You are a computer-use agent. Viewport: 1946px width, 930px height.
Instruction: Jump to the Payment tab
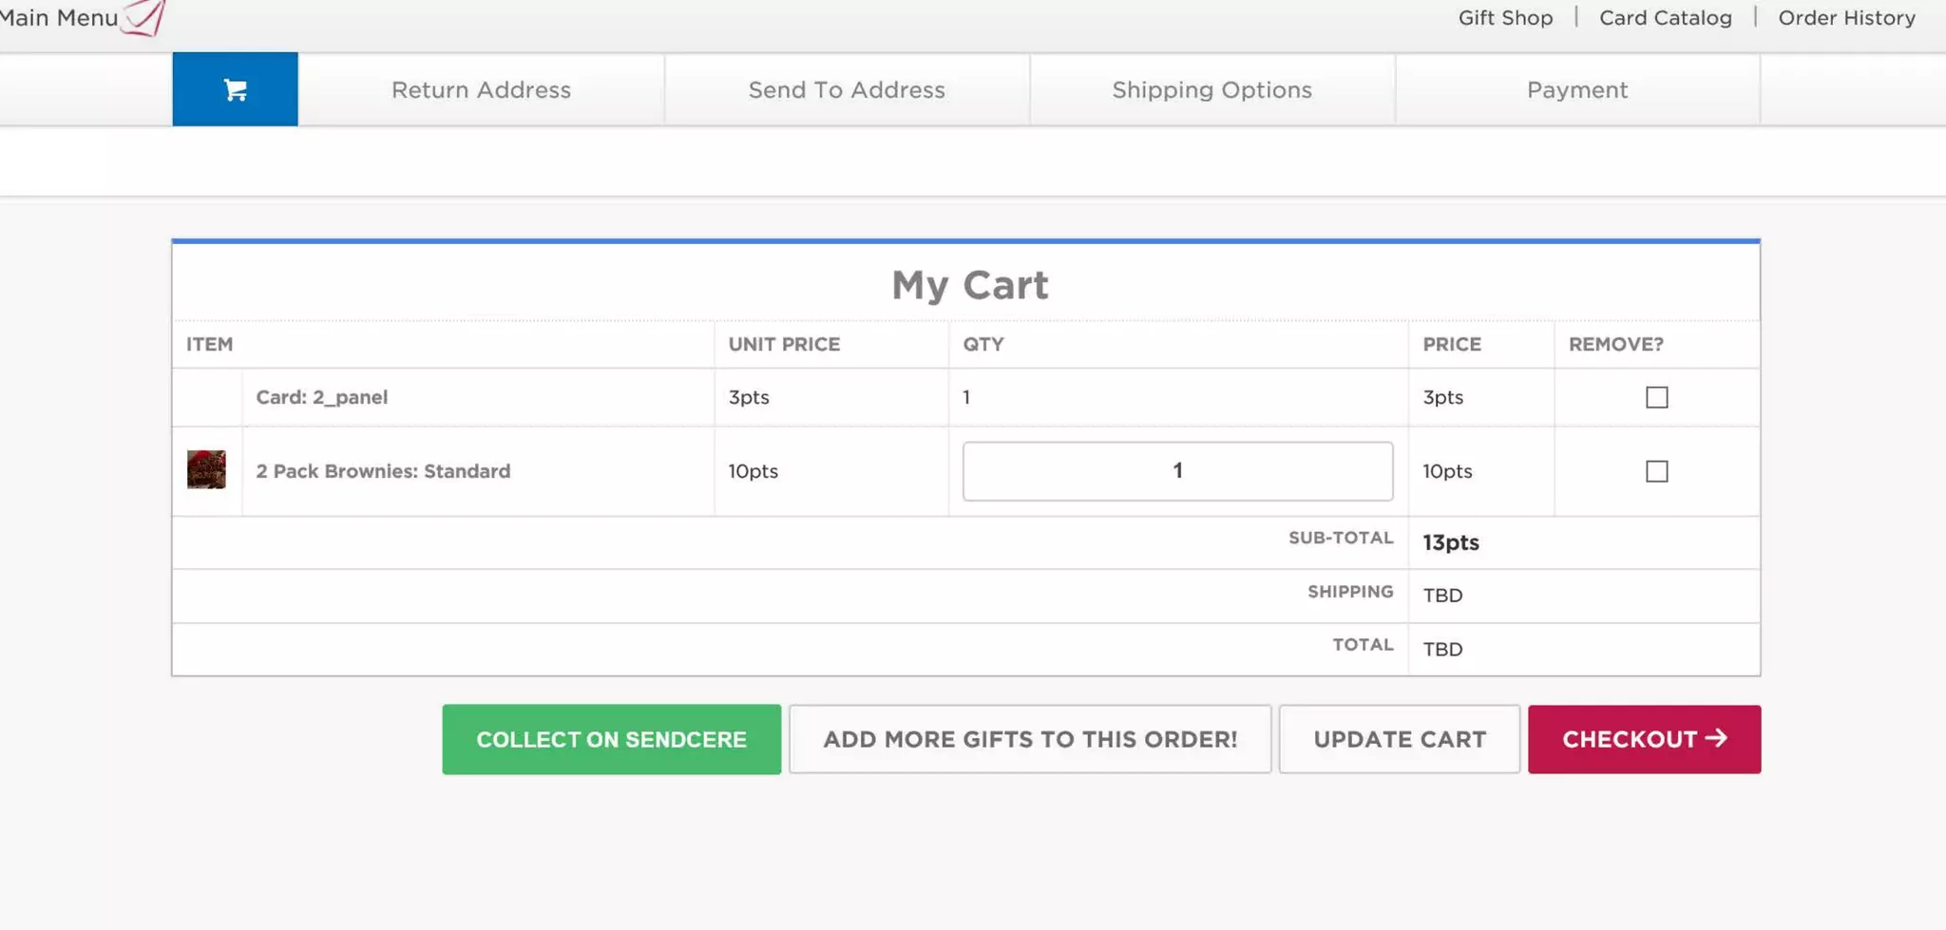click(x=1576, y=90)
